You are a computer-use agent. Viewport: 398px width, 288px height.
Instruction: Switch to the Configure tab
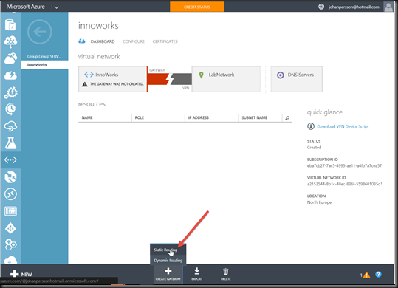pos(134,41)
